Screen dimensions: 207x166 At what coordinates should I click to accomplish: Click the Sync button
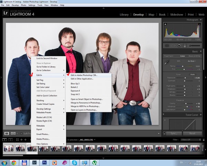tap(174, 133)
